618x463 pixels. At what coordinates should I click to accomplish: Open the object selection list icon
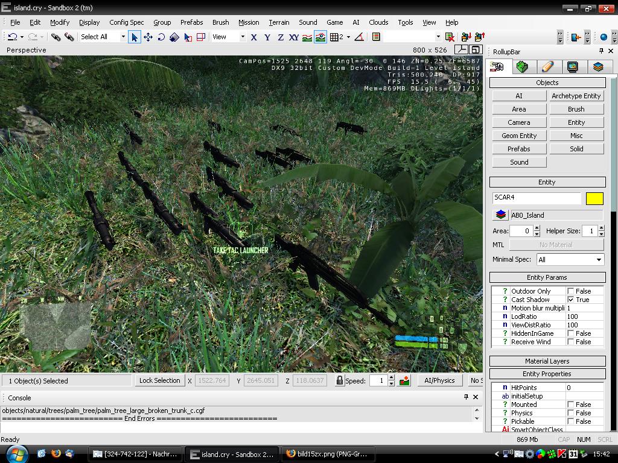(x=376, y=37)
